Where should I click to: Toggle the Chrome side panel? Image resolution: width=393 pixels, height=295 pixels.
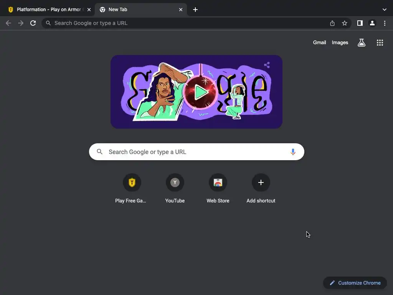coord(360,23)
